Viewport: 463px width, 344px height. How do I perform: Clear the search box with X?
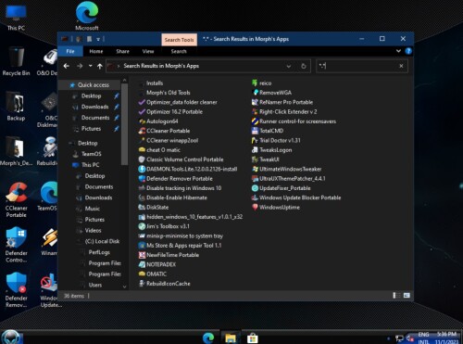401,66
